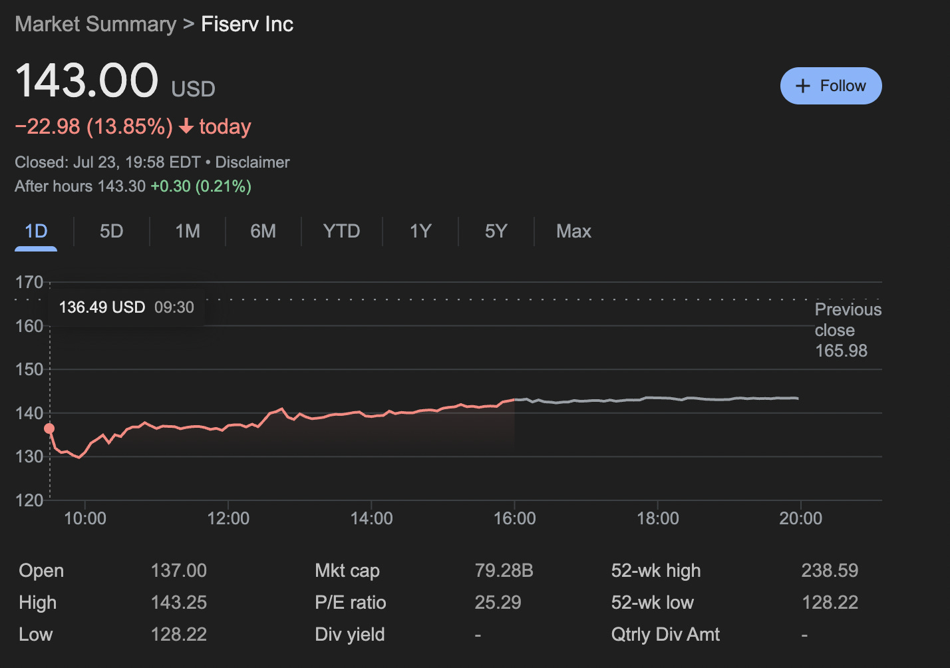The width and height of the screenshot is (950, 668).
Task: Open the Market Summary breadcrumb link
Action: [x=96, y=25]
